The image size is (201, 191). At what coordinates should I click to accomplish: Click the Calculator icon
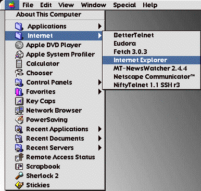tap(19, 64)
